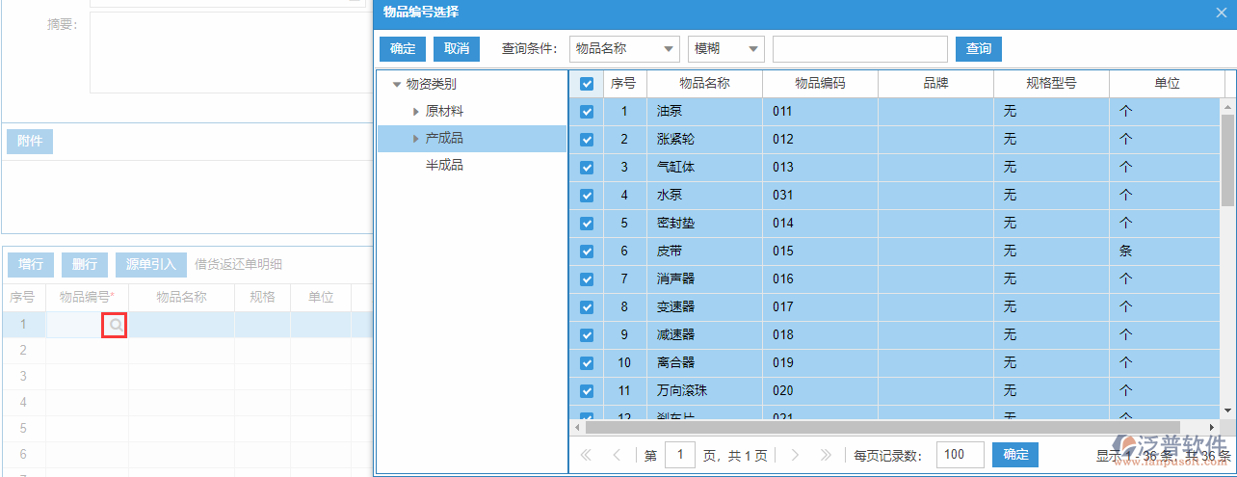Select 原材料 category label
This screenshot has width=1237, height=477.
tap(444, 112)
